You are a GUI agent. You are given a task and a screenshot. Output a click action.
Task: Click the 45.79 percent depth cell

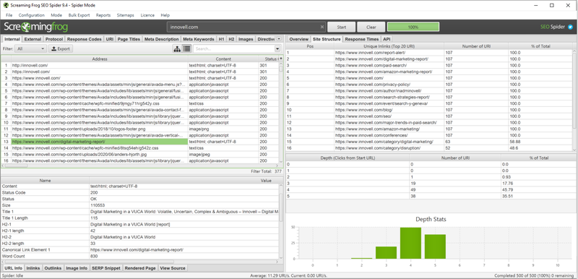click(538, 190)
